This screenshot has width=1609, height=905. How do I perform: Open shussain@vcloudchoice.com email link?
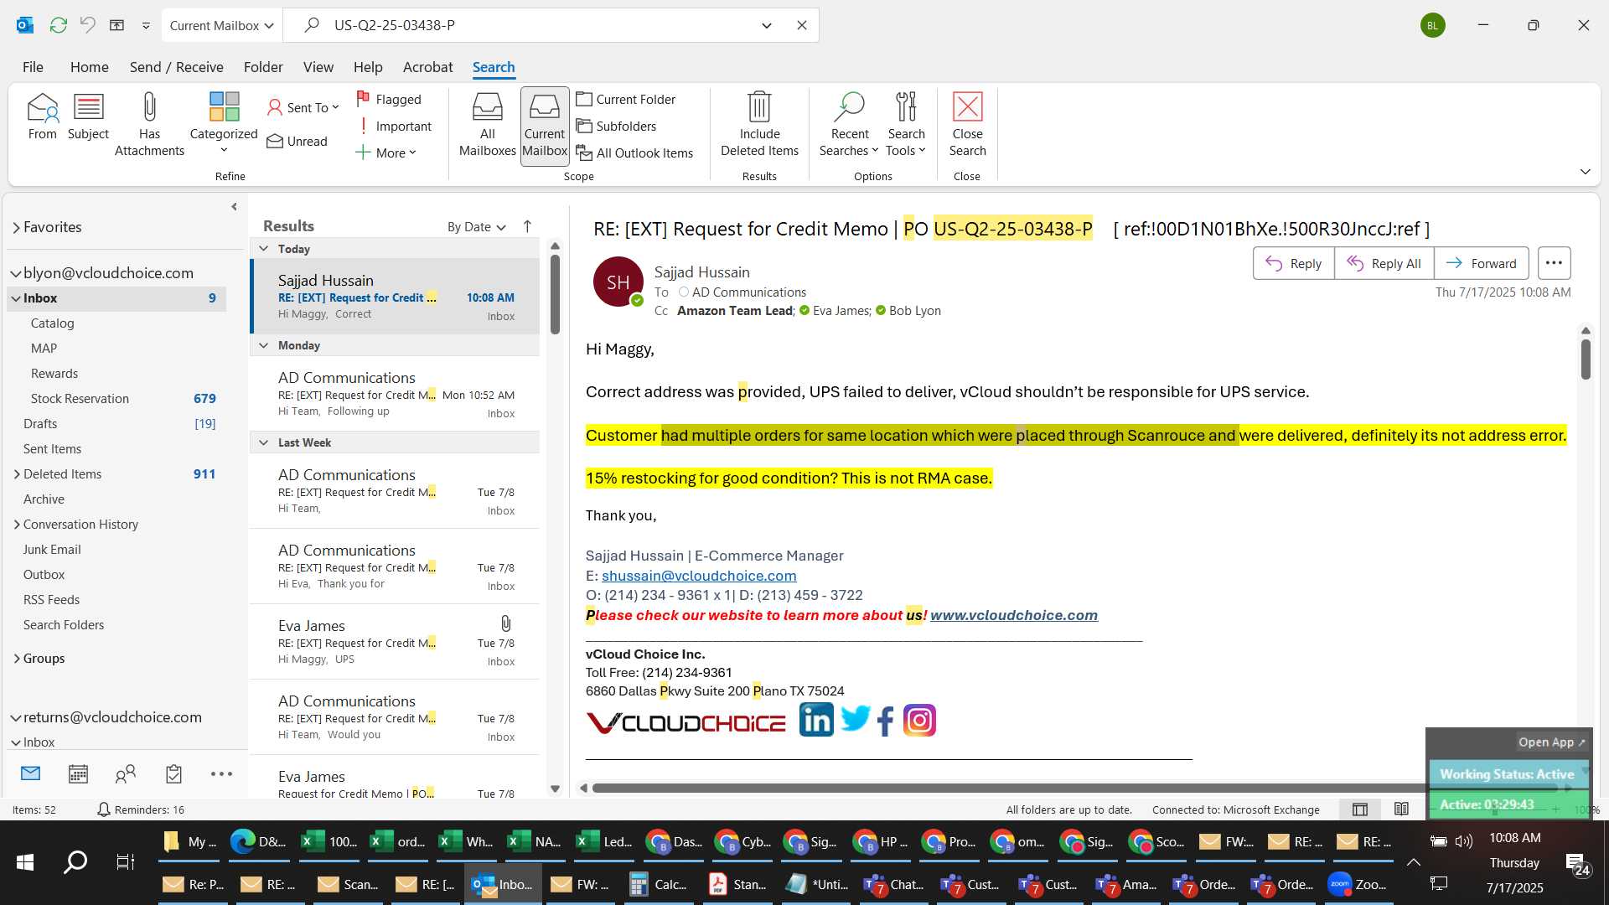(x=699, y=576)
